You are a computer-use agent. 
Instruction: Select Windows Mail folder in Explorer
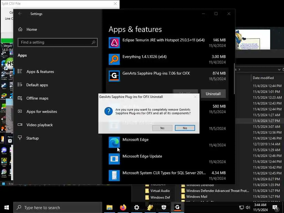point(197,197)
